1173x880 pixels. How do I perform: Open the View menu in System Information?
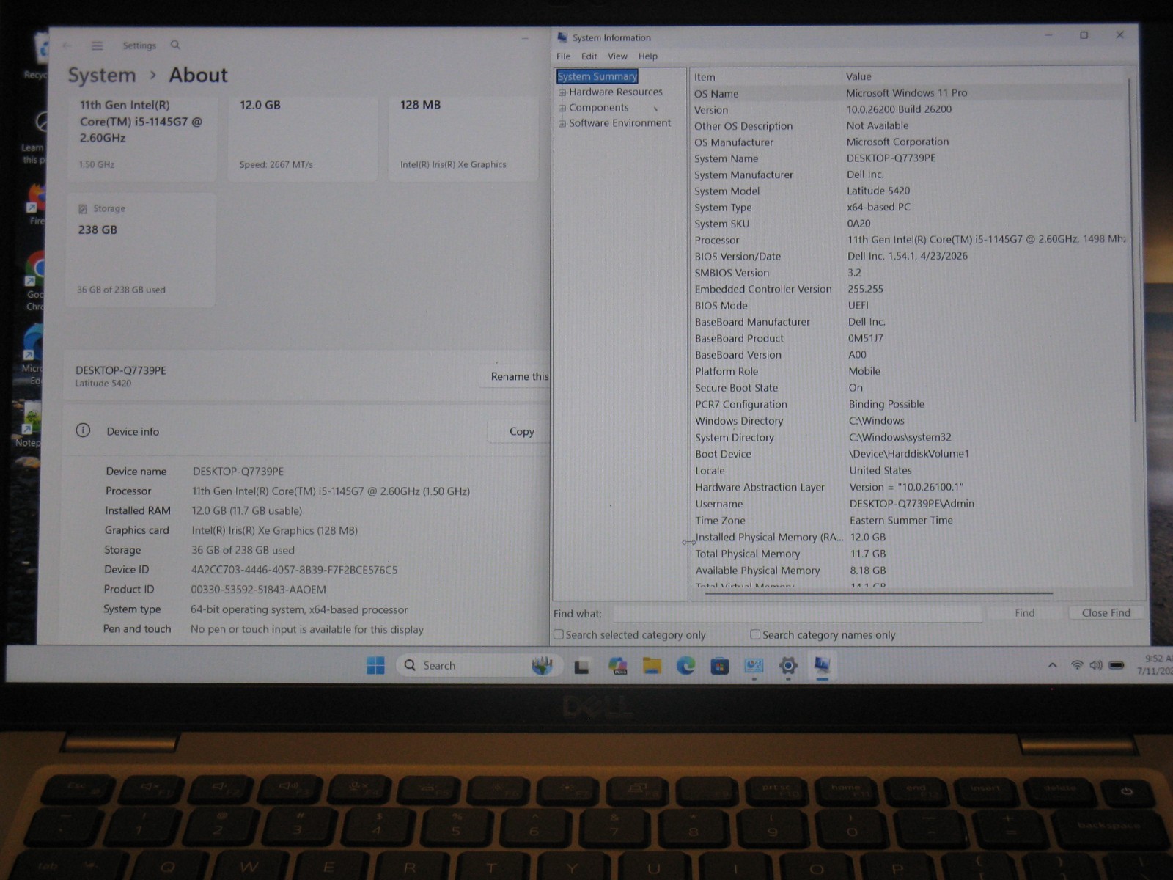point(617,56)
